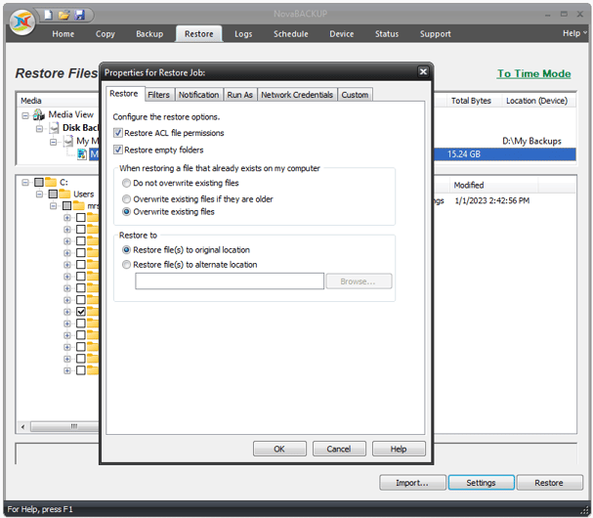Open the Network Credentials tab

(x=297, y=95)
